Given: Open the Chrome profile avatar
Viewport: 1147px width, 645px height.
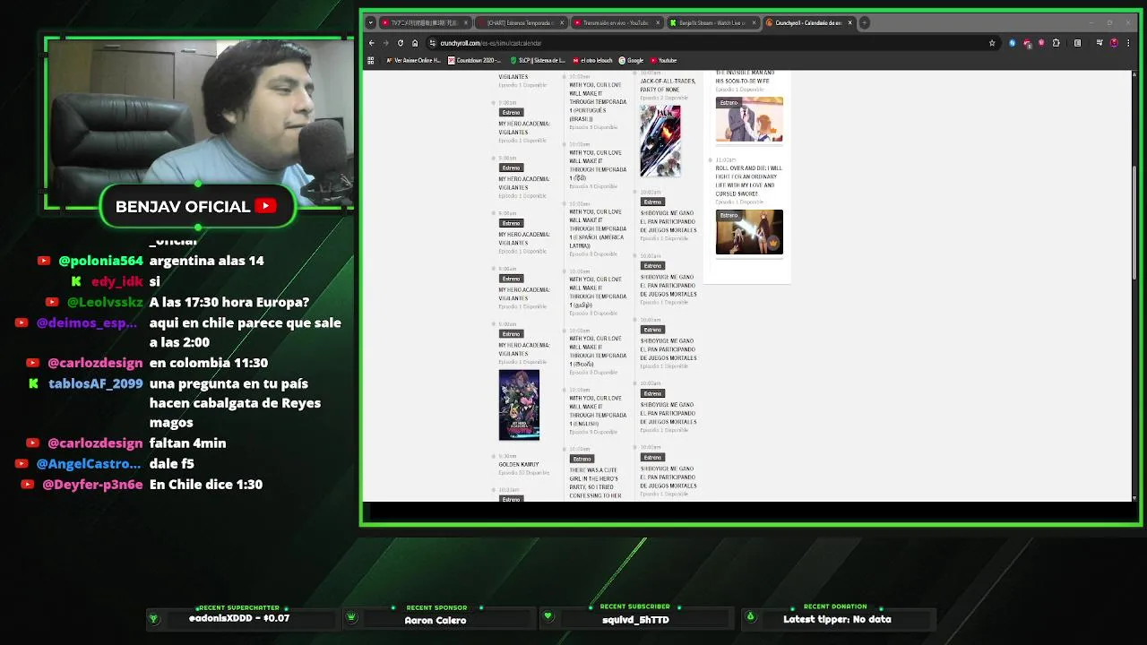Looking at the screenshot, I should point(1114,43).
